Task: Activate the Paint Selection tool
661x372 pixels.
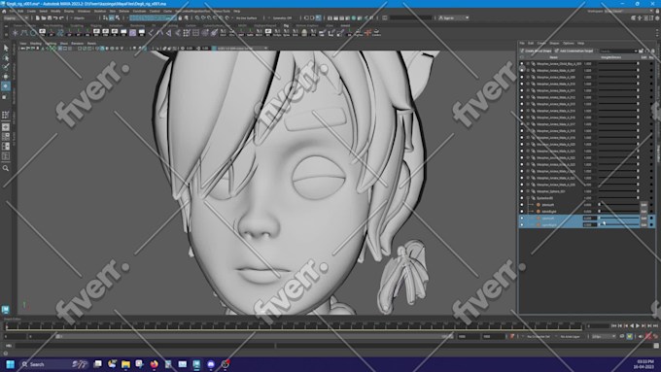Action: pyautogui.click(x=6, y=67)
